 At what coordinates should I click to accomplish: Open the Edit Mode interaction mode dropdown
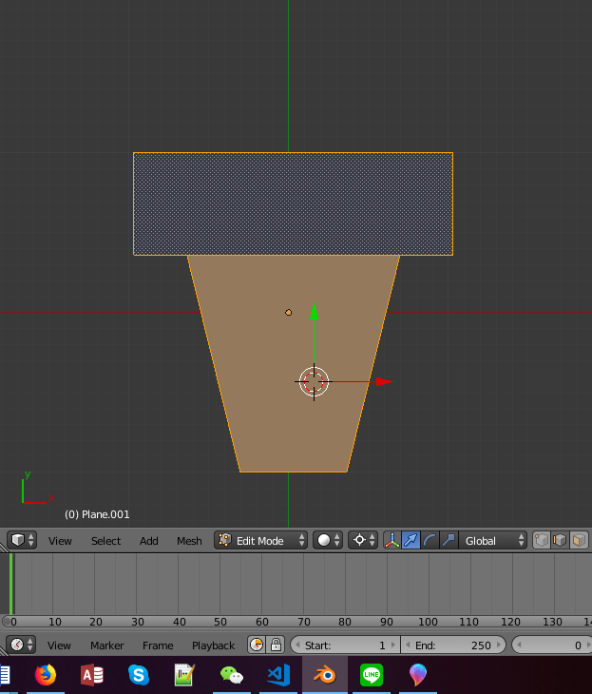click(260, 540)
